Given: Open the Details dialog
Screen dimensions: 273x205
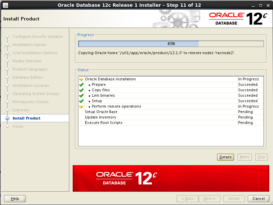Looking at the screenshot, I should 226,157.
